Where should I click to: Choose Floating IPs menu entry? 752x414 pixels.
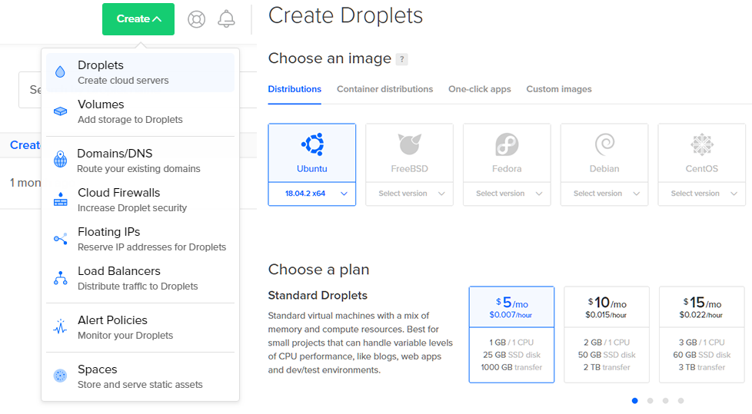[x=140, y=239]
